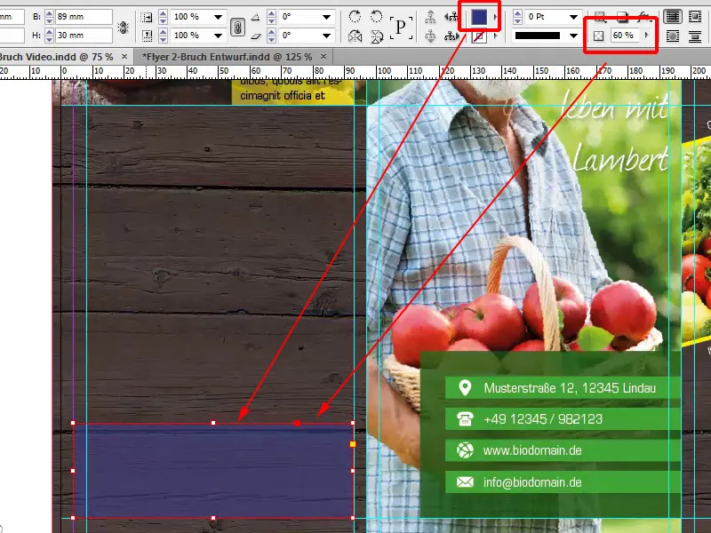
Task: Flip the selection vertically
Action: [376, 36]
